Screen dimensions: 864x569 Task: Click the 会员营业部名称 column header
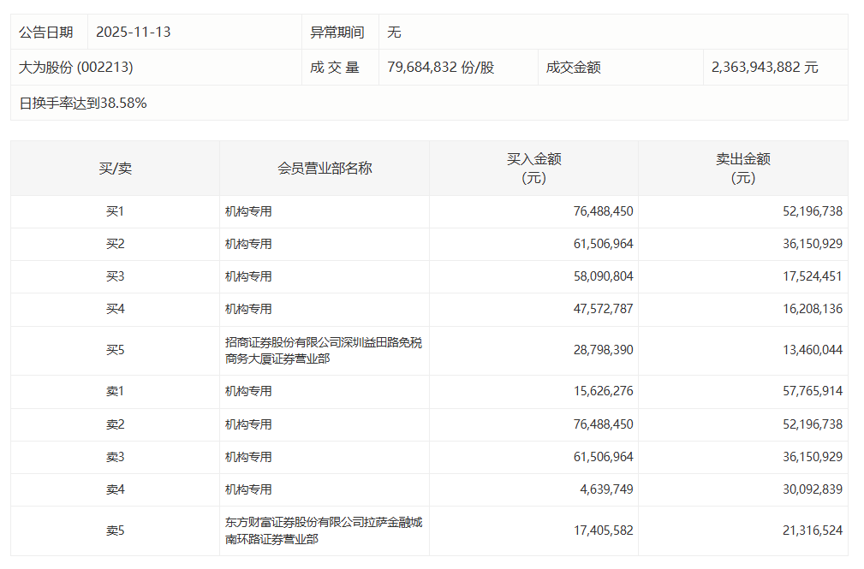(x=325, y=169)
